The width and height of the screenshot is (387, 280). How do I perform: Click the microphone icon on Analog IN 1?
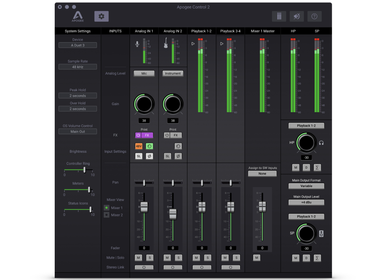pos(137,44)
